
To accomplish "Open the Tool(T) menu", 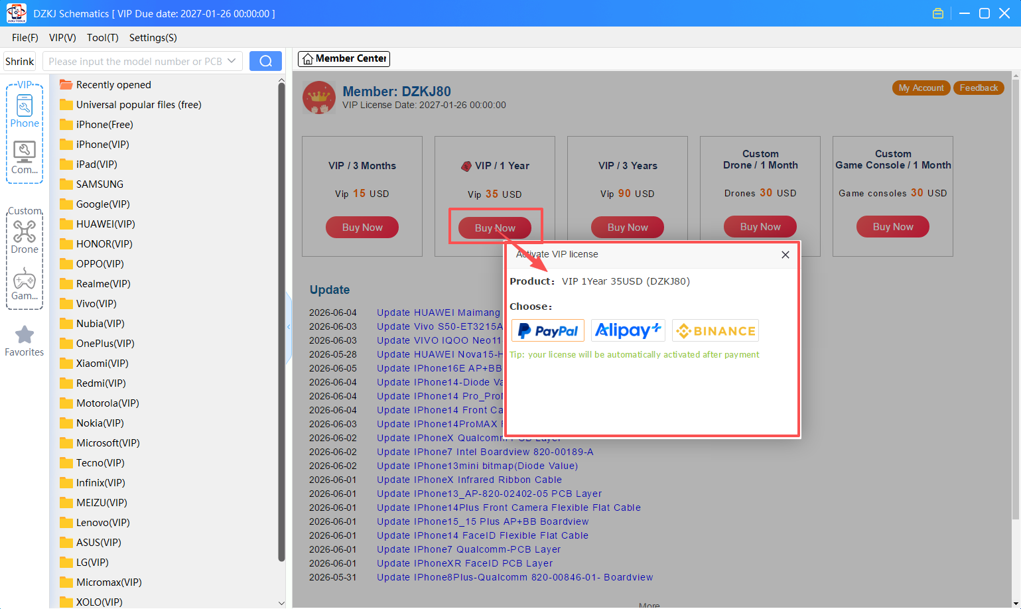I will coord(103,38).
